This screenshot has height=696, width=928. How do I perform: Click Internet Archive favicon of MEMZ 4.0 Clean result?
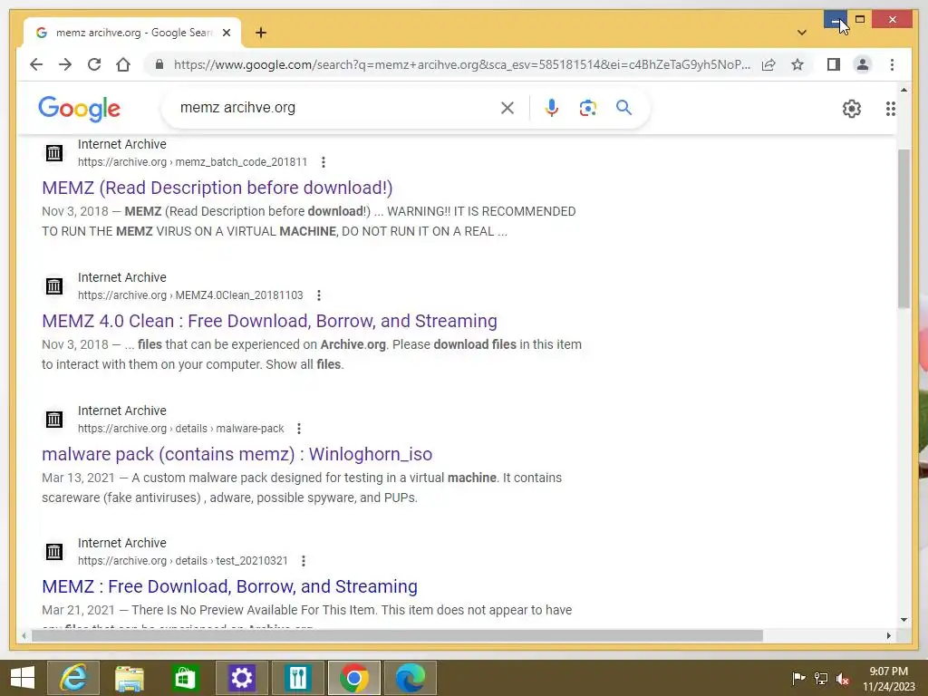coord(53,286)
